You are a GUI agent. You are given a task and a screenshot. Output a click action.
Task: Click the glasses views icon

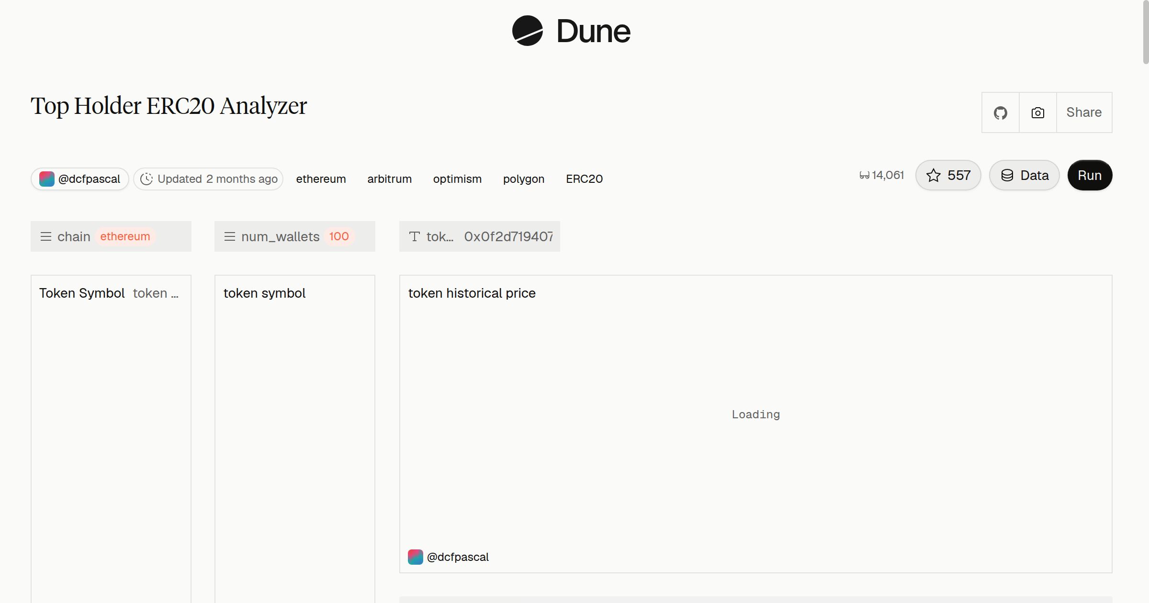coord(864,176)
